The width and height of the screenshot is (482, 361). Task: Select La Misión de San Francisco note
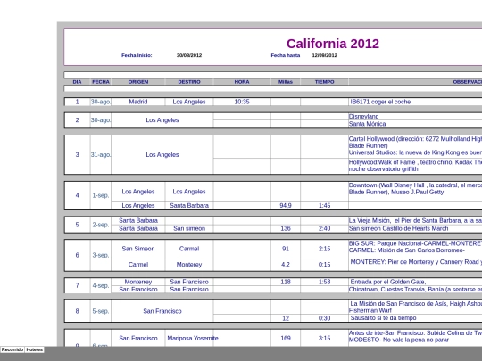pyautogui.click(x=415, y=307)
